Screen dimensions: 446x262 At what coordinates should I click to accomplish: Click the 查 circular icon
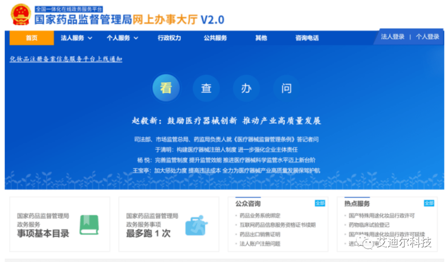206,88
